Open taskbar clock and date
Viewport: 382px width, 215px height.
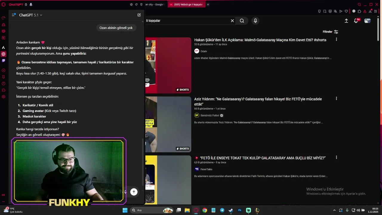[x=373, y=210]
